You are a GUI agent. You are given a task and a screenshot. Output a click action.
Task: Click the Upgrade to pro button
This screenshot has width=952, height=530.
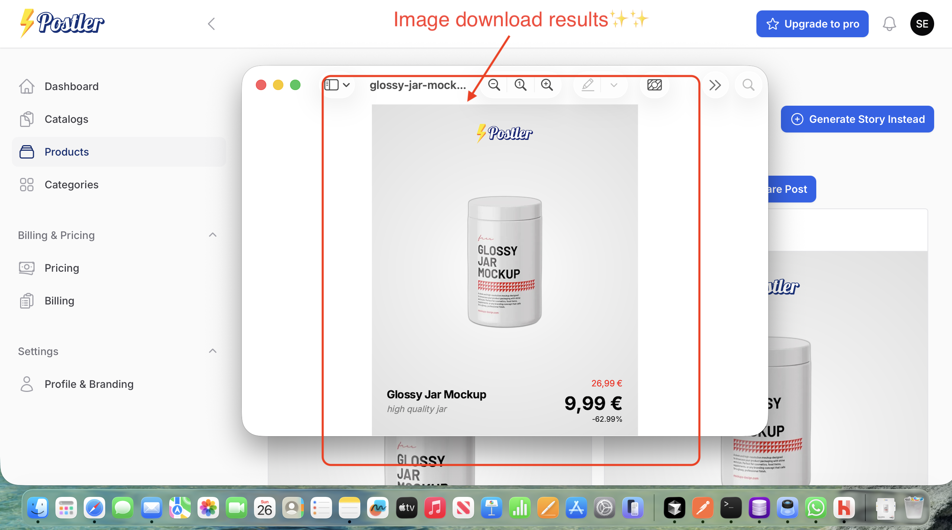813,23
